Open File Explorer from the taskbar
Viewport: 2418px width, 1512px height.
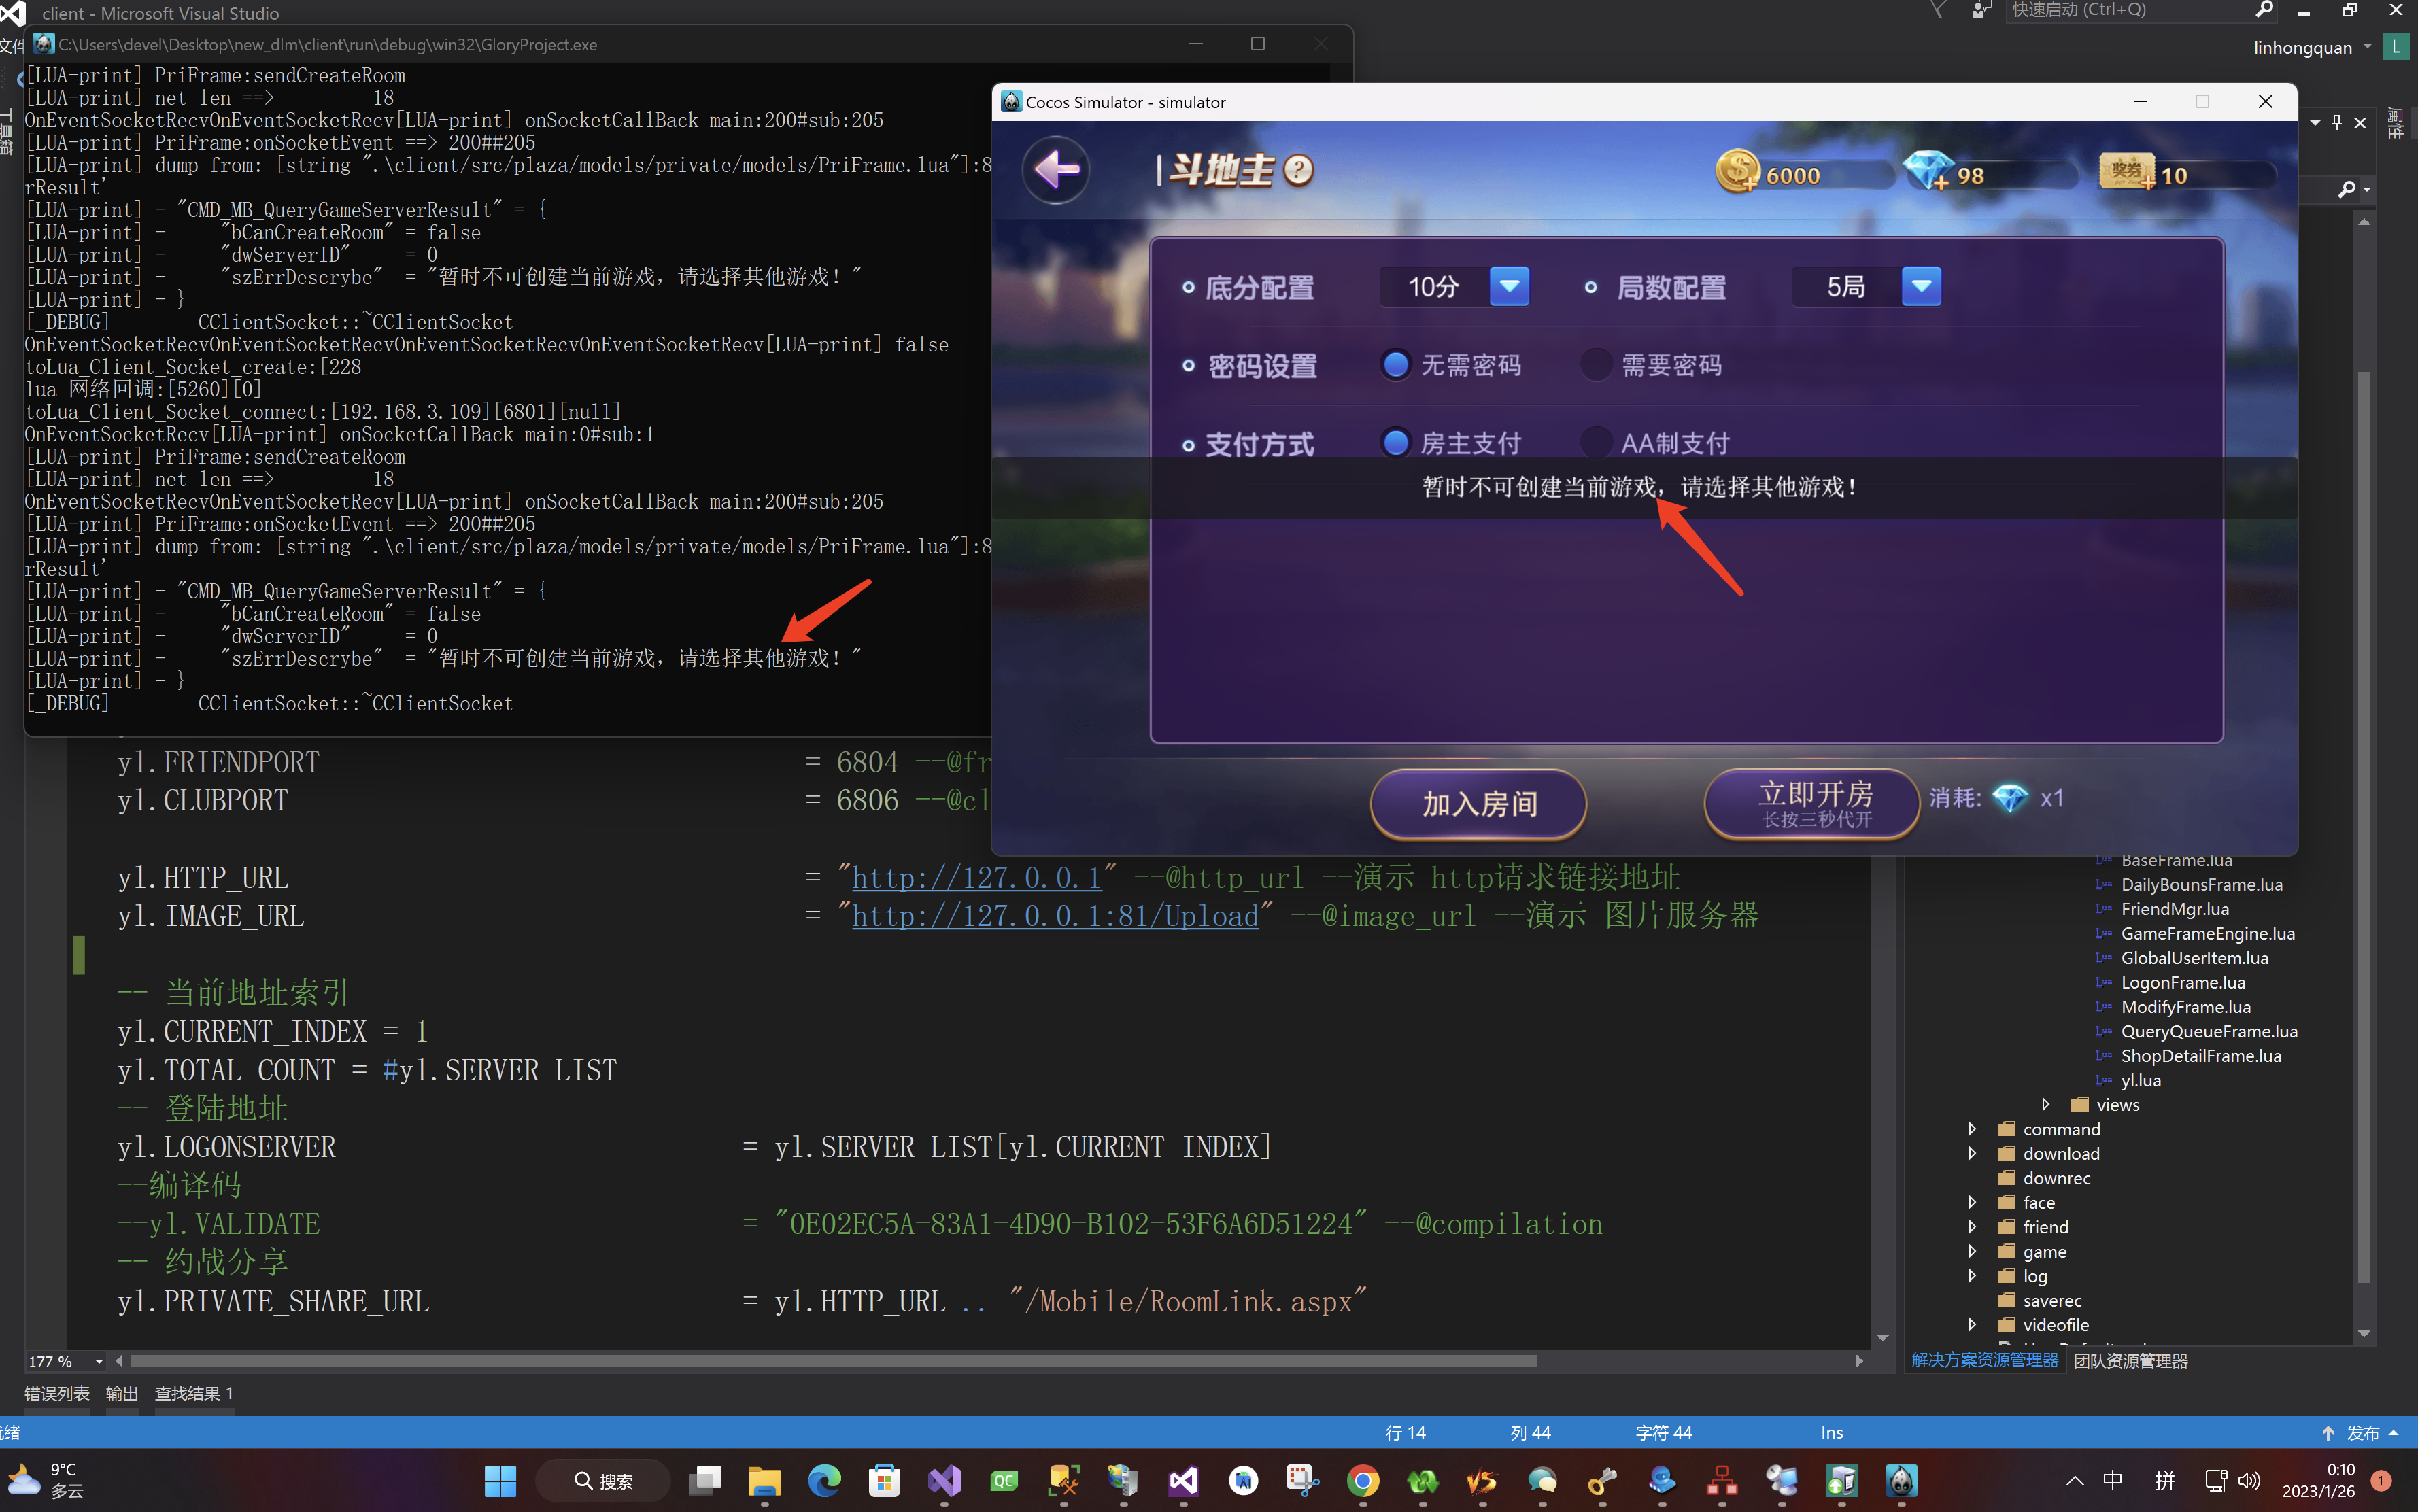[765, 1480]
